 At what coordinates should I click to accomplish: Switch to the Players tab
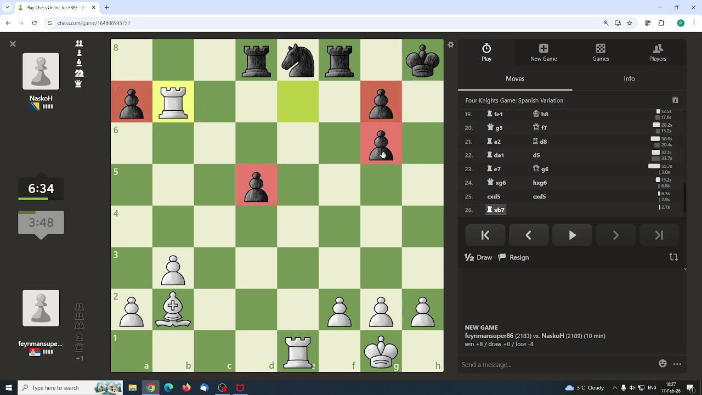[658, 53]
